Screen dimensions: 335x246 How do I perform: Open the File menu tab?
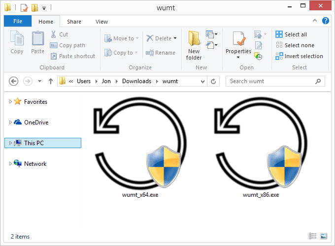pyautogui.click(x=18, y=21)
